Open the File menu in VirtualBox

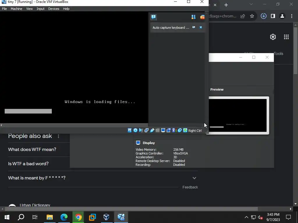[x=4, y=9]
